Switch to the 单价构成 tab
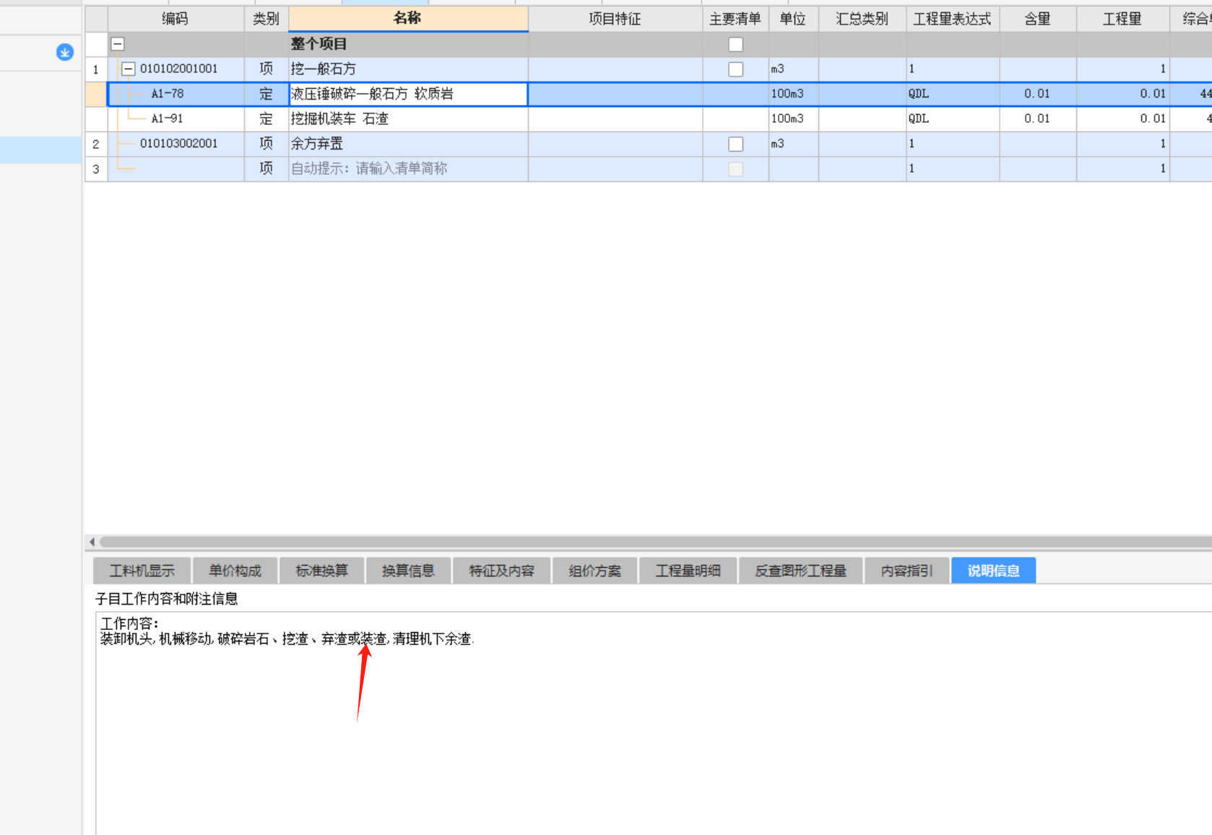 pyautogui.click(x=235, y=571)
